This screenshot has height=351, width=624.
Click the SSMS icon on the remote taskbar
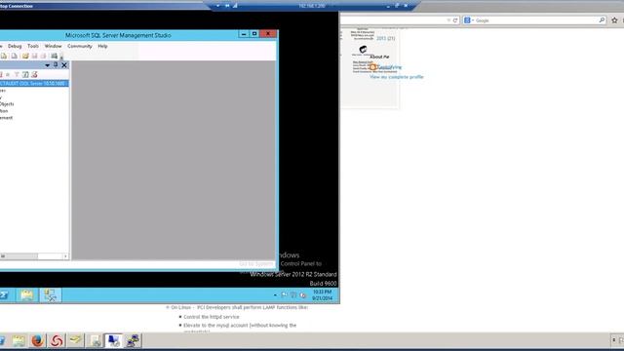(x=51, y=294)
